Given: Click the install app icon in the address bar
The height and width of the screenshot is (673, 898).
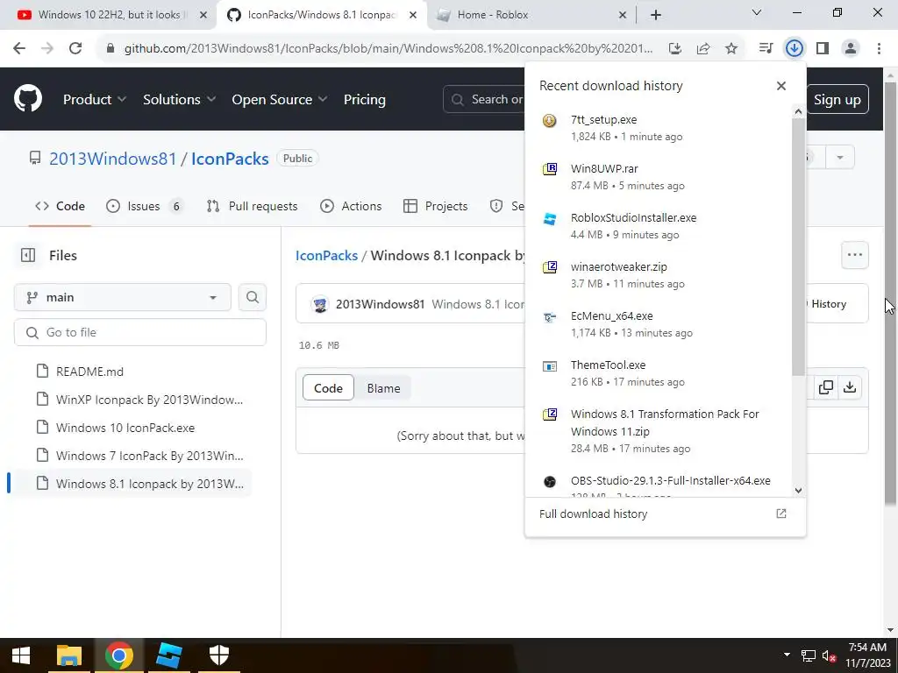Looking at the screenshot, I should (675, 49).
